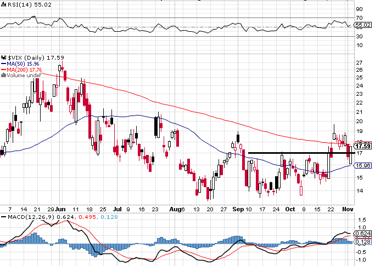Click the 27 level on price scale
This screenshot has width=375, height=266.
coord(359,62)
